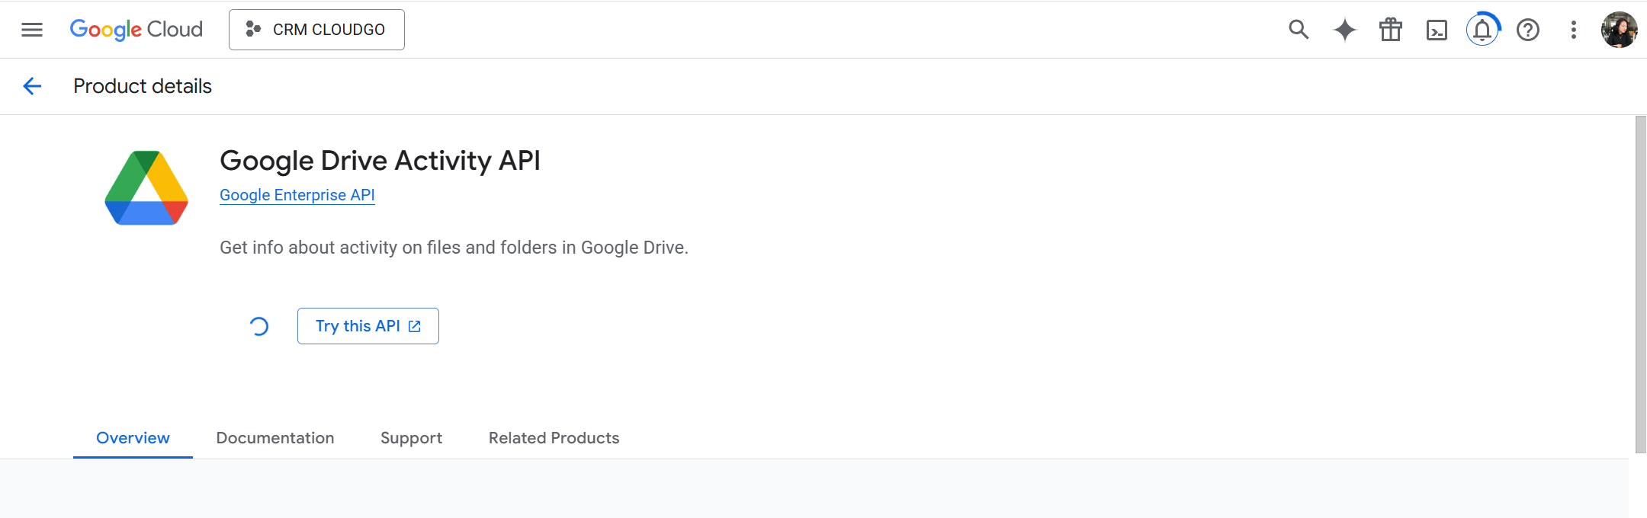This screenshot has height=518, width=1647.
Task: Open the free trial gift icon
Action: [x=1391, y=30]
